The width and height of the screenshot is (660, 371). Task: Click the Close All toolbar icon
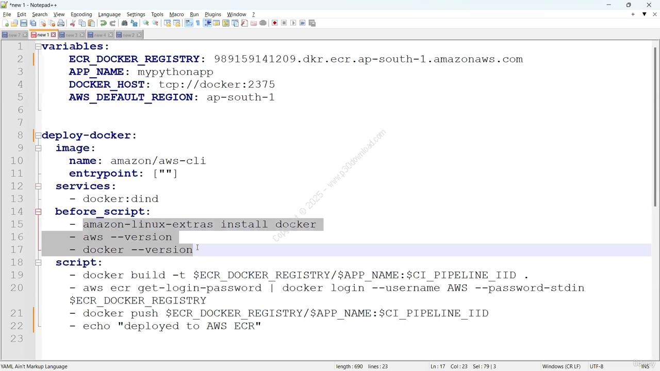52,23
